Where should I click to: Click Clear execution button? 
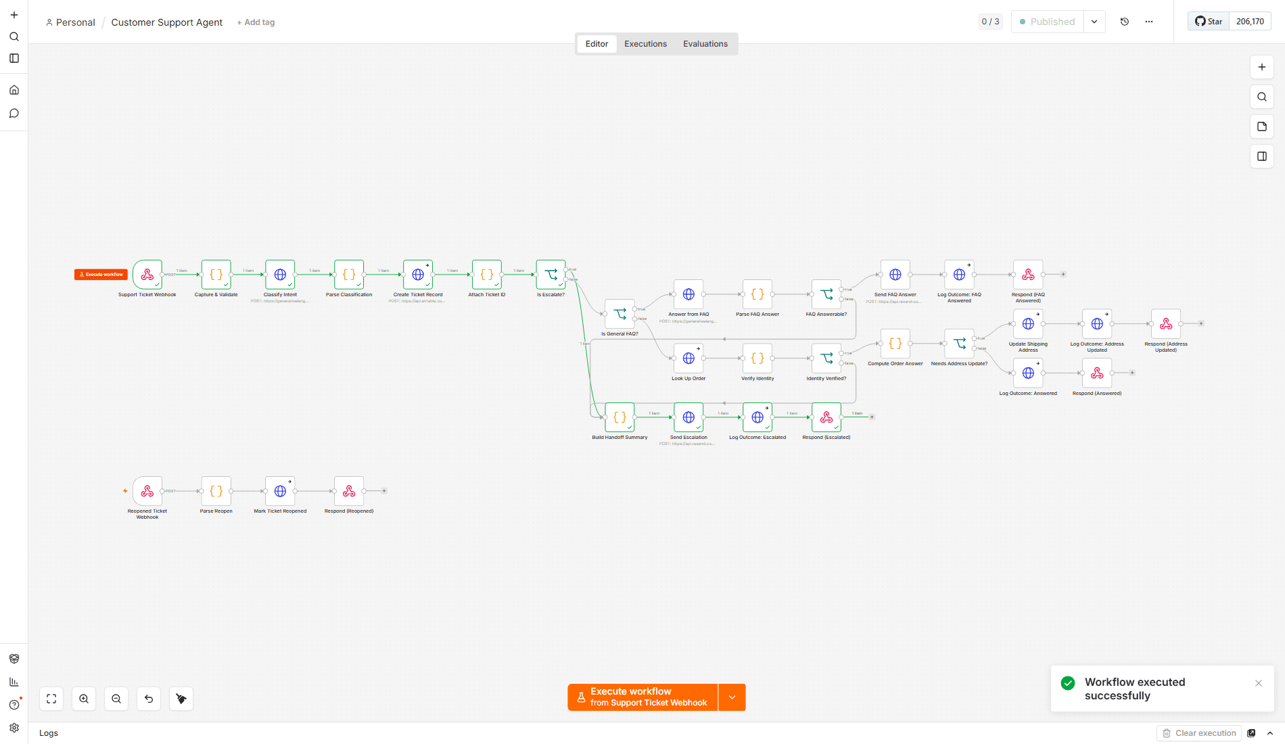point(1199,733)
